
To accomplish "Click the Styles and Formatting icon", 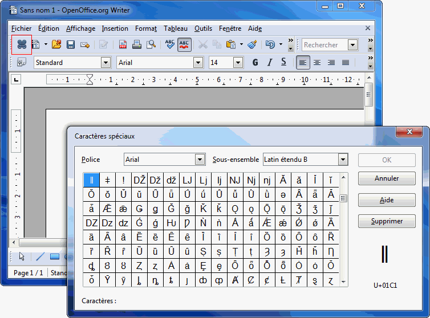I will (x=22, y=62).
